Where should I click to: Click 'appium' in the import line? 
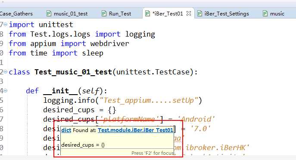pos(43,44)
